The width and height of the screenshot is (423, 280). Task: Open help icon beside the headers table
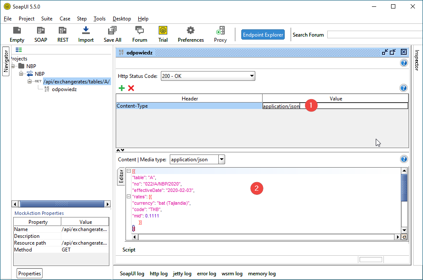403,88
